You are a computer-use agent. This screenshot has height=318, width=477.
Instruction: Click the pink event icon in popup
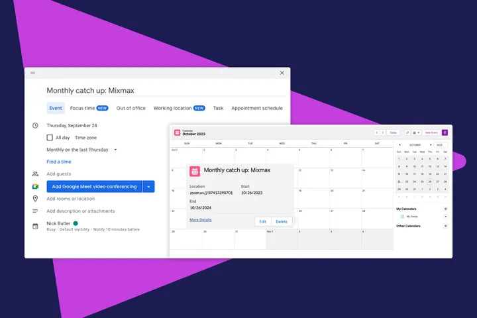click(195, 172)
